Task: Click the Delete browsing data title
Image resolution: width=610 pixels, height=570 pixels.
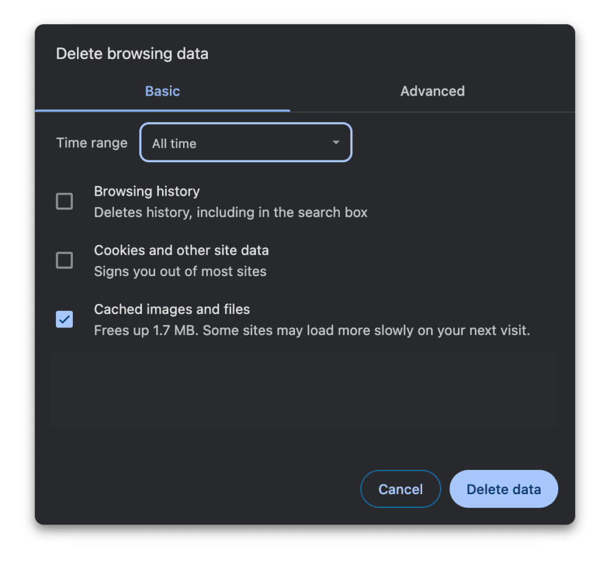Action: coord(132,53)
